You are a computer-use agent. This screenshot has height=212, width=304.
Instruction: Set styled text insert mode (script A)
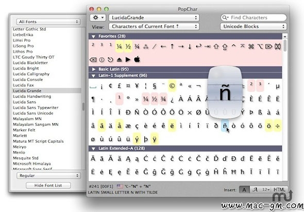255,190
